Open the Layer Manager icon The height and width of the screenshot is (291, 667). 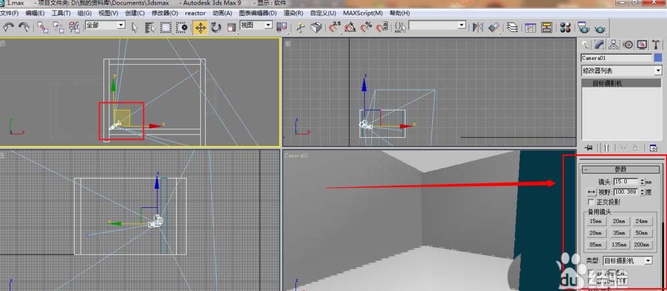click(x=512, y=27)
